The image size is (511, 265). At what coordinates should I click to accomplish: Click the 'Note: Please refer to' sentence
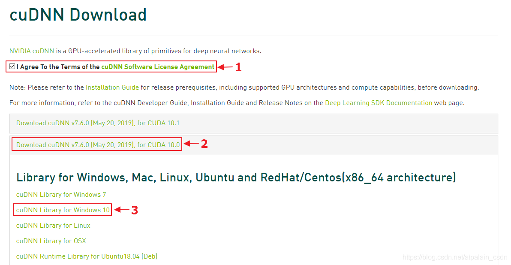tap(244, 87)
